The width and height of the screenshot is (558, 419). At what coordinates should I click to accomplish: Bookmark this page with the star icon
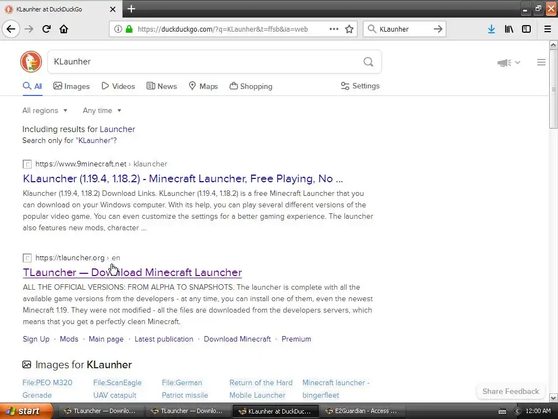click(x=349, y=29)
